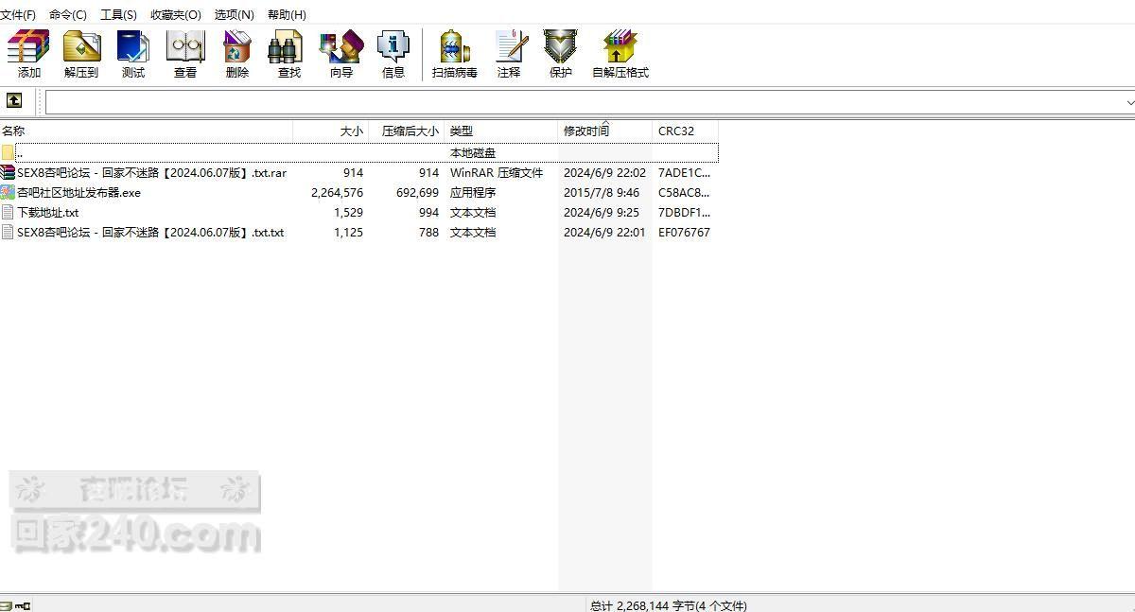Click inside the archive path address field
The width and height of the screenshot is (1135, 612).
coord(585,101)
